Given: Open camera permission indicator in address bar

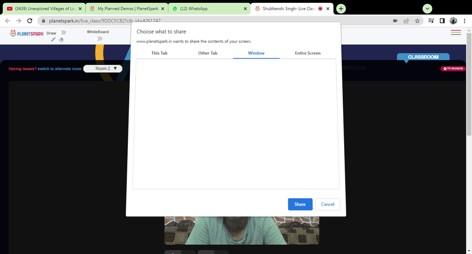Looking at the screenshot, I should pos(395,21).
